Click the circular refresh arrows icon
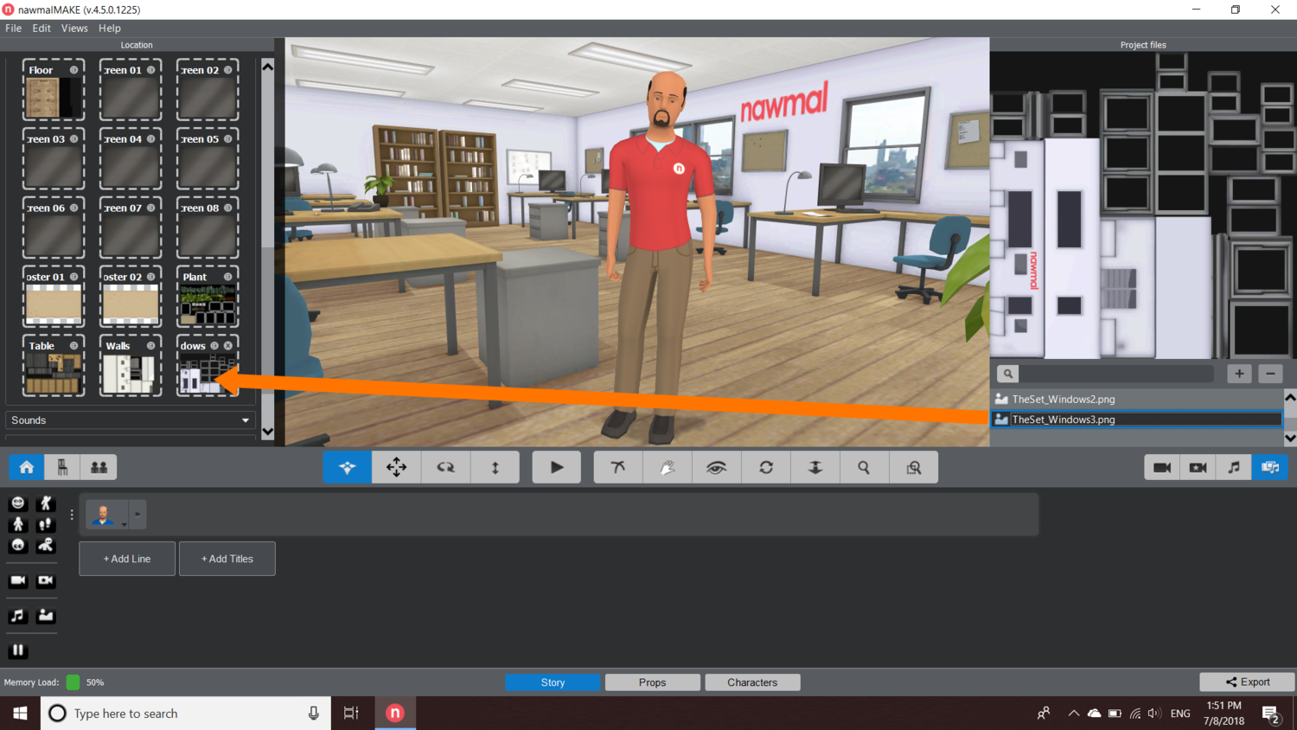Viewport: 1297px width, 730px height. pos(766,467)
